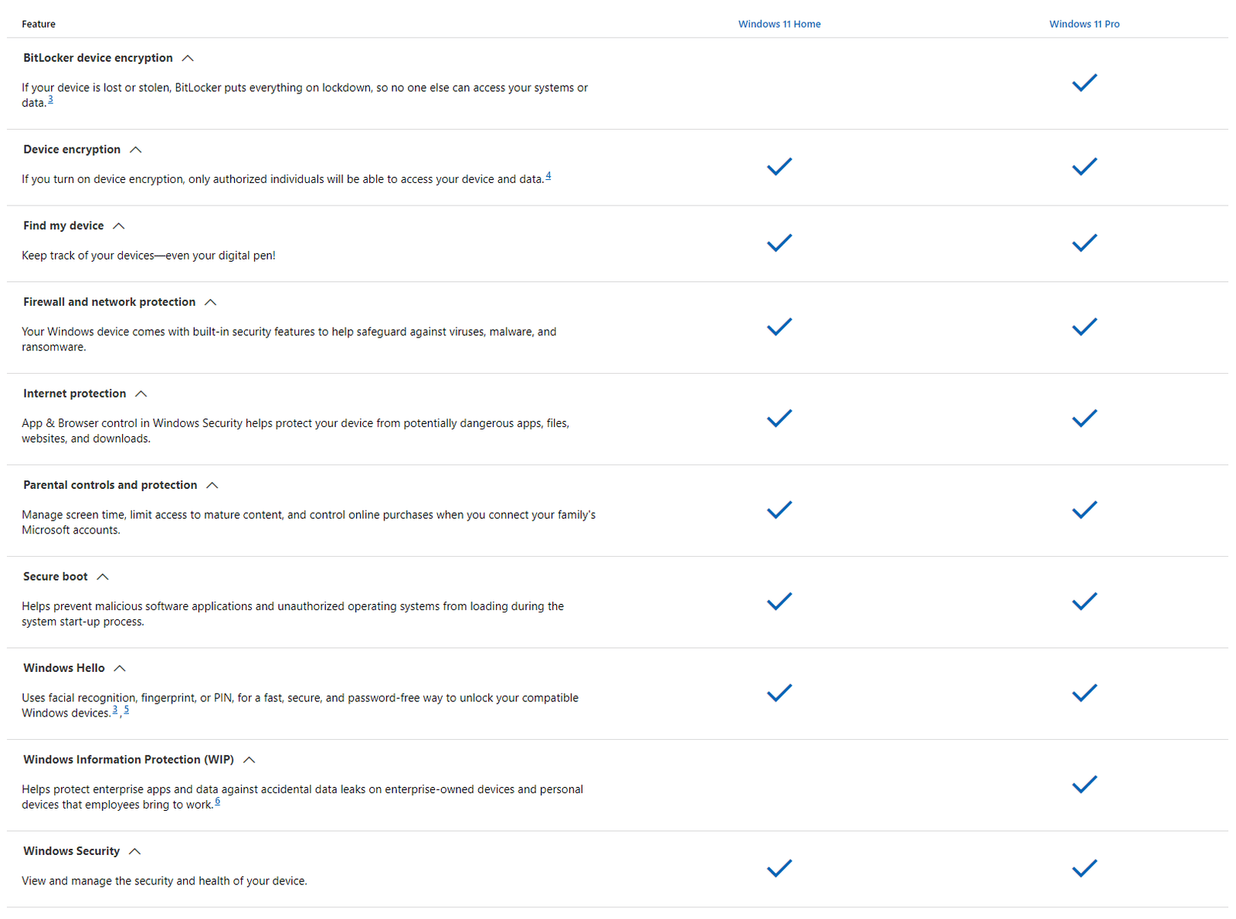
Task: Click the Device encryption checkmark for Windows 11 Home
Action: [x=779, y=166]
